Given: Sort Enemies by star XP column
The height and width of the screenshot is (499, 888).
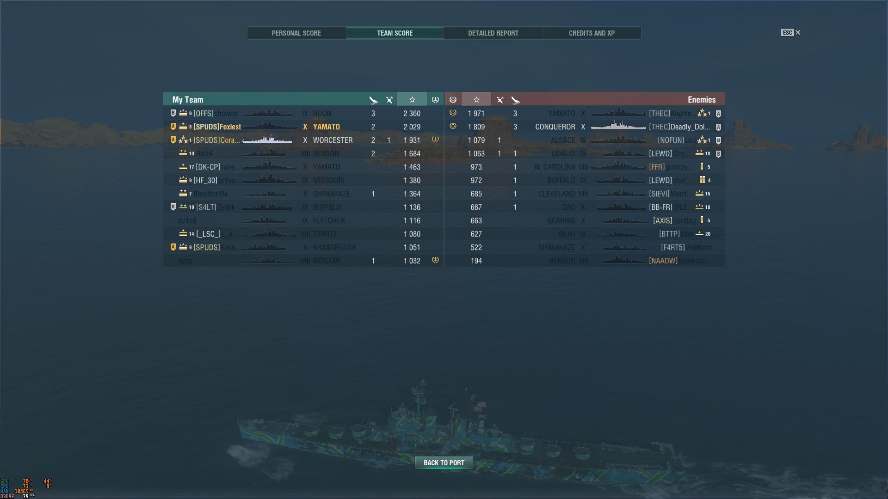Looking at the screenshot, I should pos(476,99).
